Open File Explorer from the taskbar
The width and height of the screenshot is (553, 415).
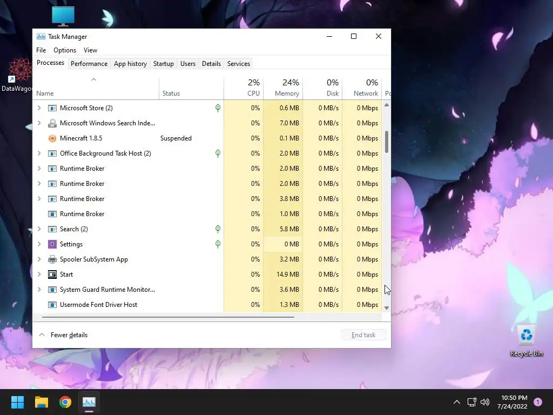point(41,402)
